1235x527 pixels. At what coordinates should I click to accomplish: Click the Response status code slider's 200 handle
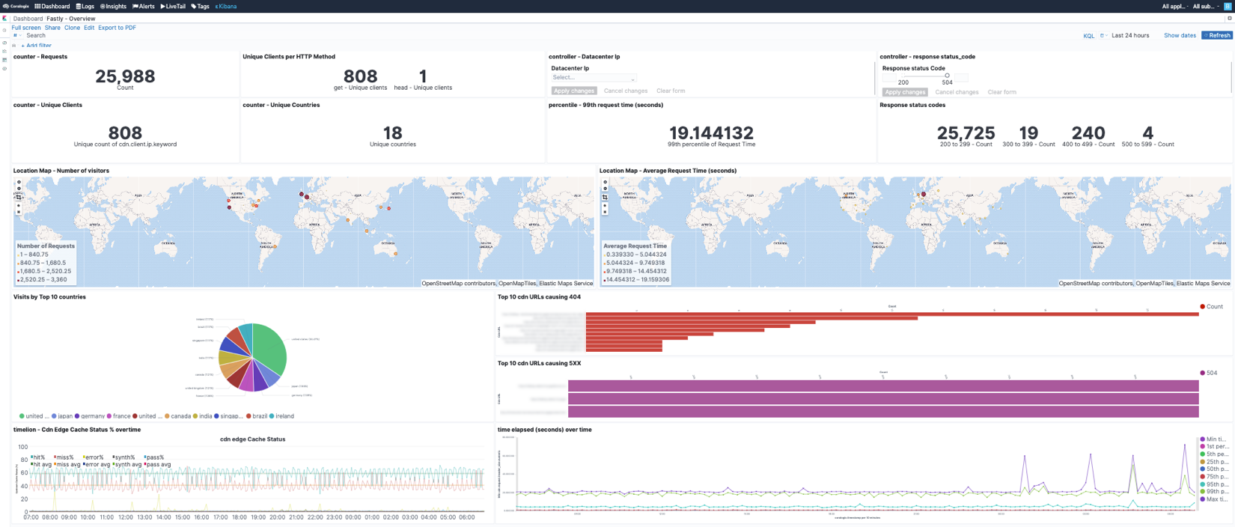[x=903, y=75]
